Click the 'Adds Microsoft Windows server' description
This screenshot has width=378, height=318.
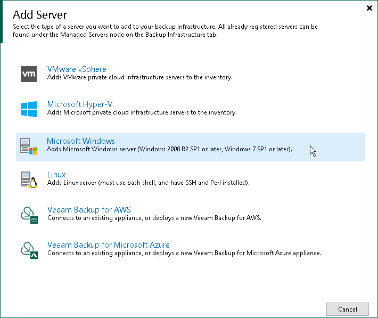[x=169, y=150]
